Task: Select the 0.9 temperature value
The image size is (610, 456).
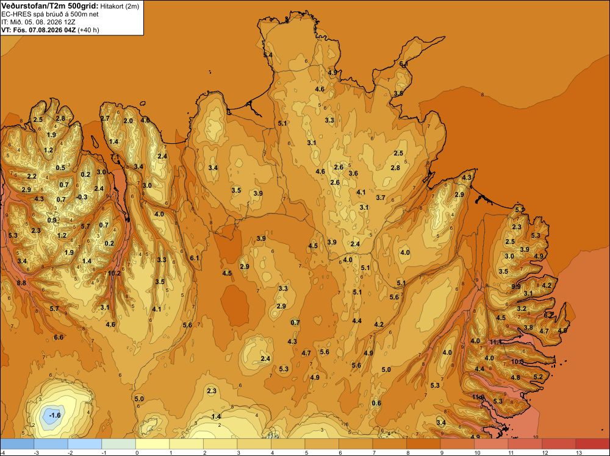Action: click(52, 220)
